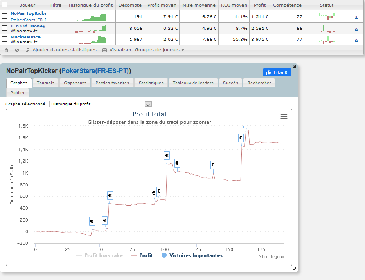Image resolution: width=365 pixels, height=280 pixels.
Task: Remove I_n33d_Money row with x icon
Action: tap(356, 29)
